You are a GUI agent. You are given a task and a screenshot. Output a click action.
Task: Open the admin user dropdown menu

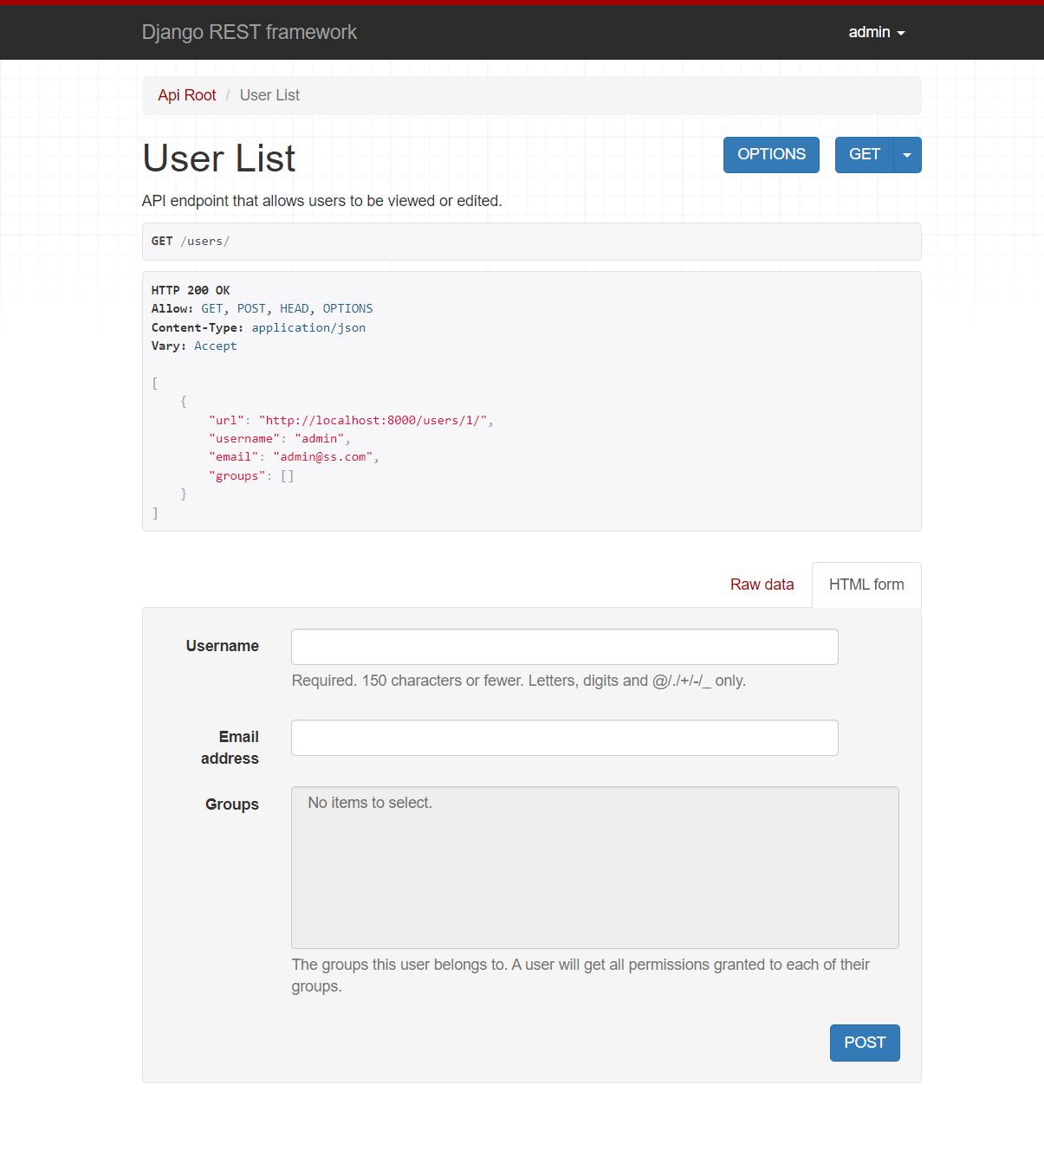pos(876,32)
